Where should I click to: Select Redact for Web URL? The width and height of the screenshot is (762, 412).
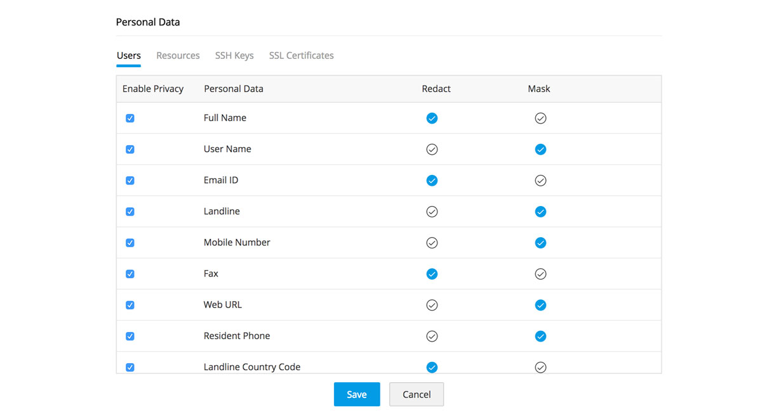(432, 305)
